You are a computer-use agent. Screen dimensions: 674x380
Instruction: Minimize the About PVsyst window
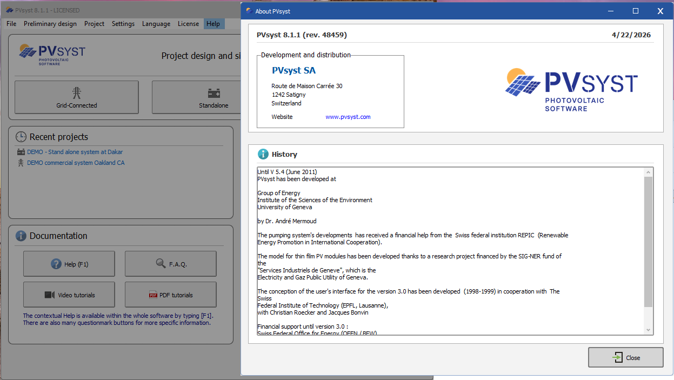click(x=611, y=11)
